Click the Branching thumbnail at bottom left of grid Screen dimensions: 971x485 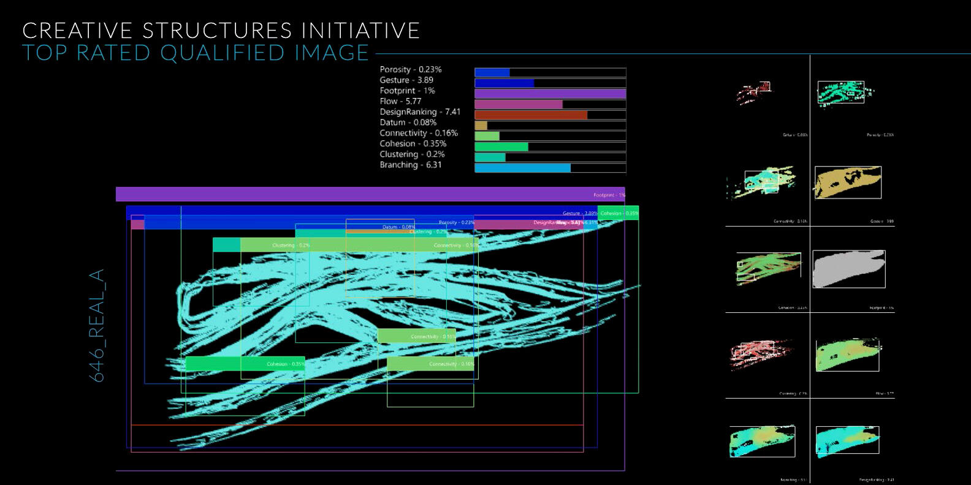point(762,442)
